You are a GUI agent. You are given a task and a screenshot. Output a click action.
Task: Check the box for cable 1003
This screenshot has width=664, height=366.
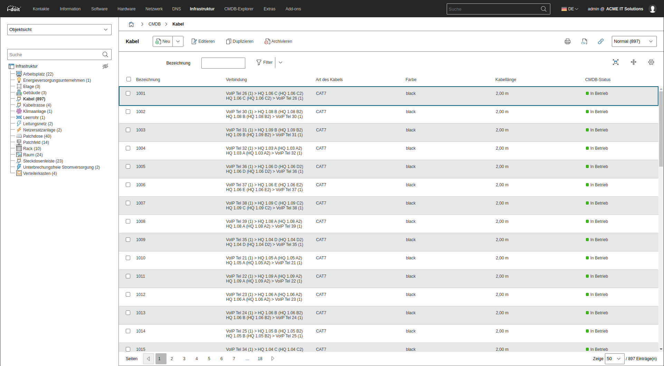pos(128,130)
